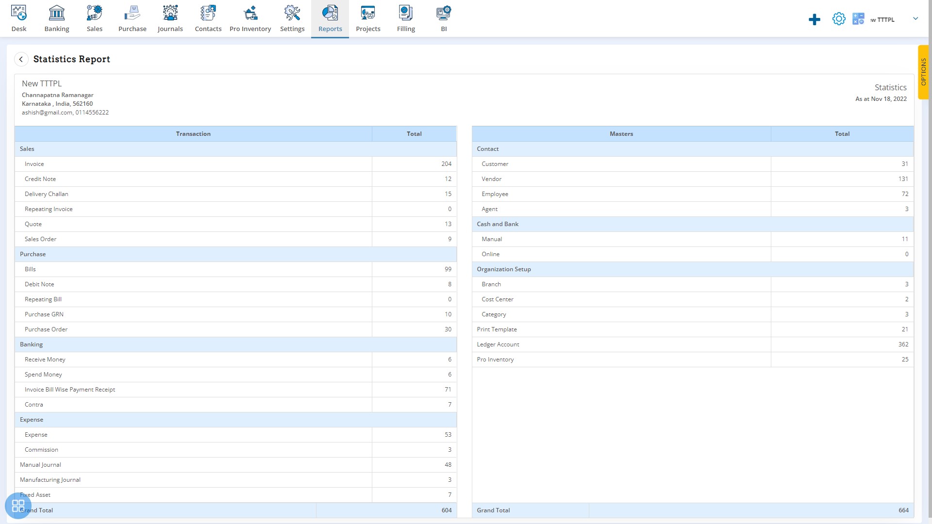This screenshot has width=932, height=524.
Task: Click the Repeating Invoice row
Action: [x=235, y=209]
